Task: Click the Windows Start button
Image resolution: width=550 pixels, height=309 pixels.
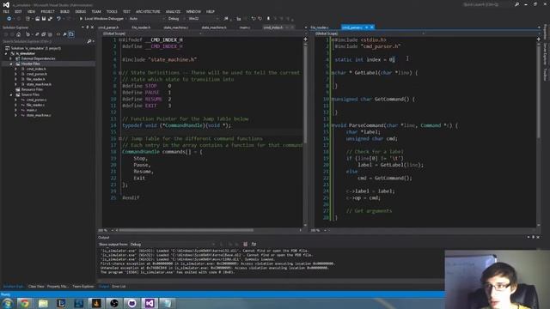Action: point(8,303)
